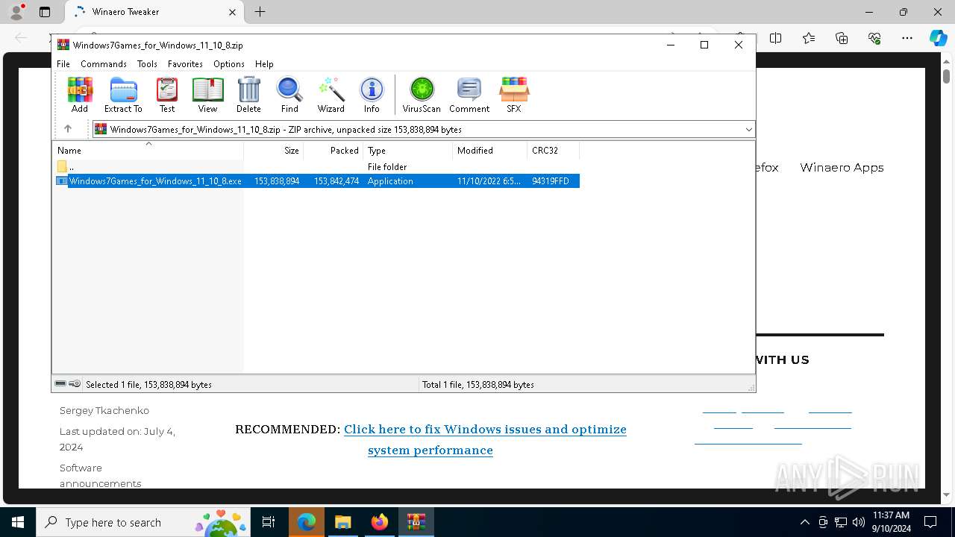Open Microsoft Edge from taskbar
Image resolution: width=955 pixels, height=537 pixels.
point(307,522)
